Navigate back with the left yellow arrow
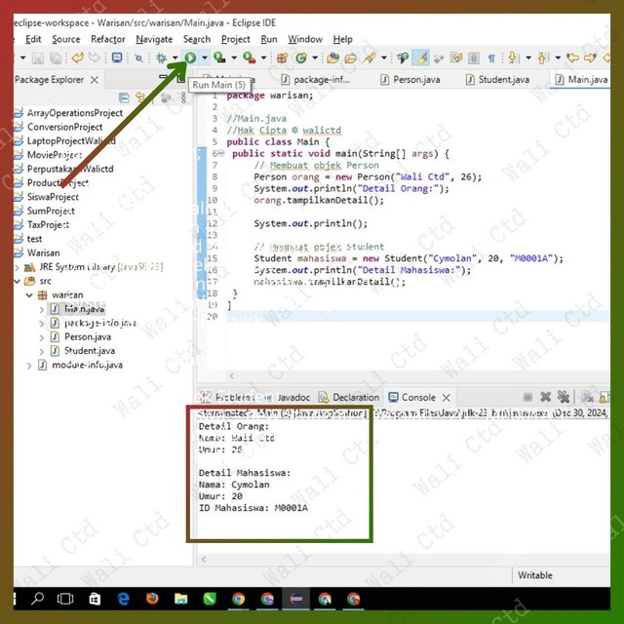 tap(572, 58)
